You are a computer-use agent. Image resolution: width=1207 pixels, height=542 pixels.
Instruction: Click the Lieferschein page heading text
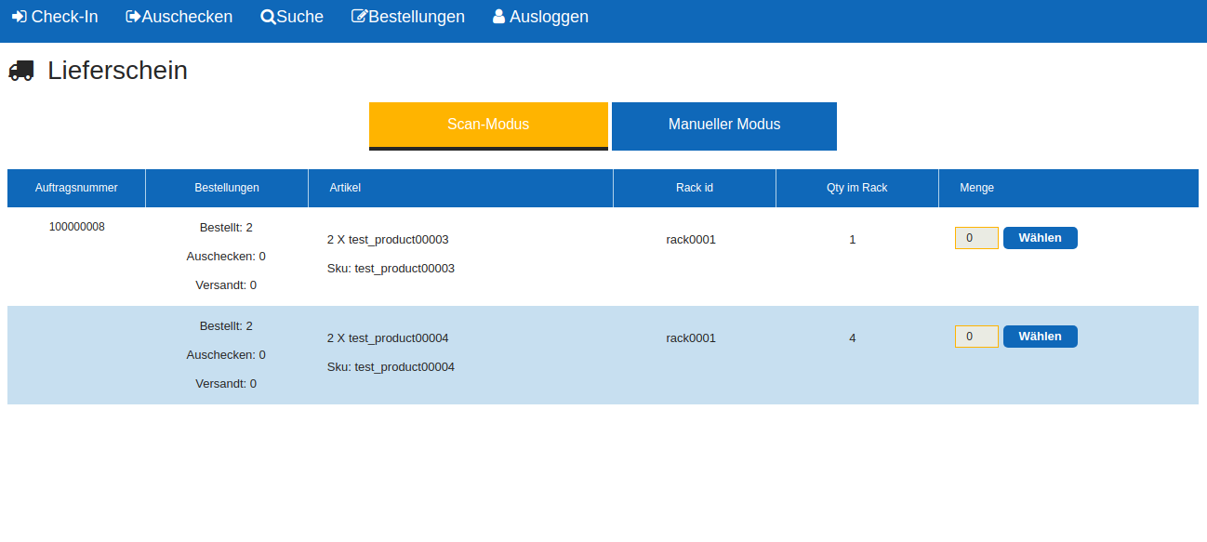118,71
